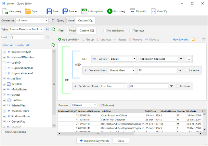Click the refresh icon next to the Table dropdown
The height and width of the screenshot is (146, 208).
53,29
